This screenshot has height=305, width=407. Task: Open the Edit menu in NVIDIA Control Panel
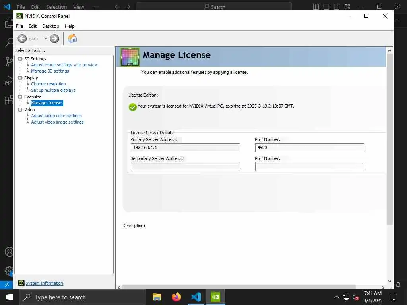pos(33,26)
